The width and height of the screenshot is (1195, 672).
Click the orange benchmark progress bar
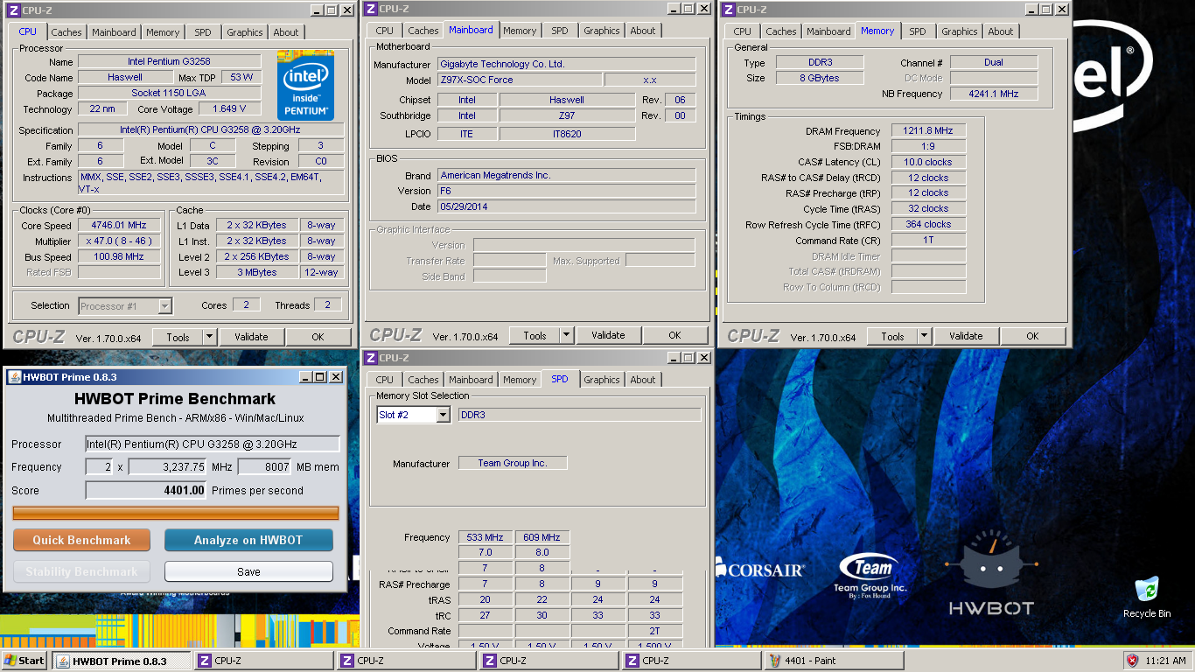point(176,513)
